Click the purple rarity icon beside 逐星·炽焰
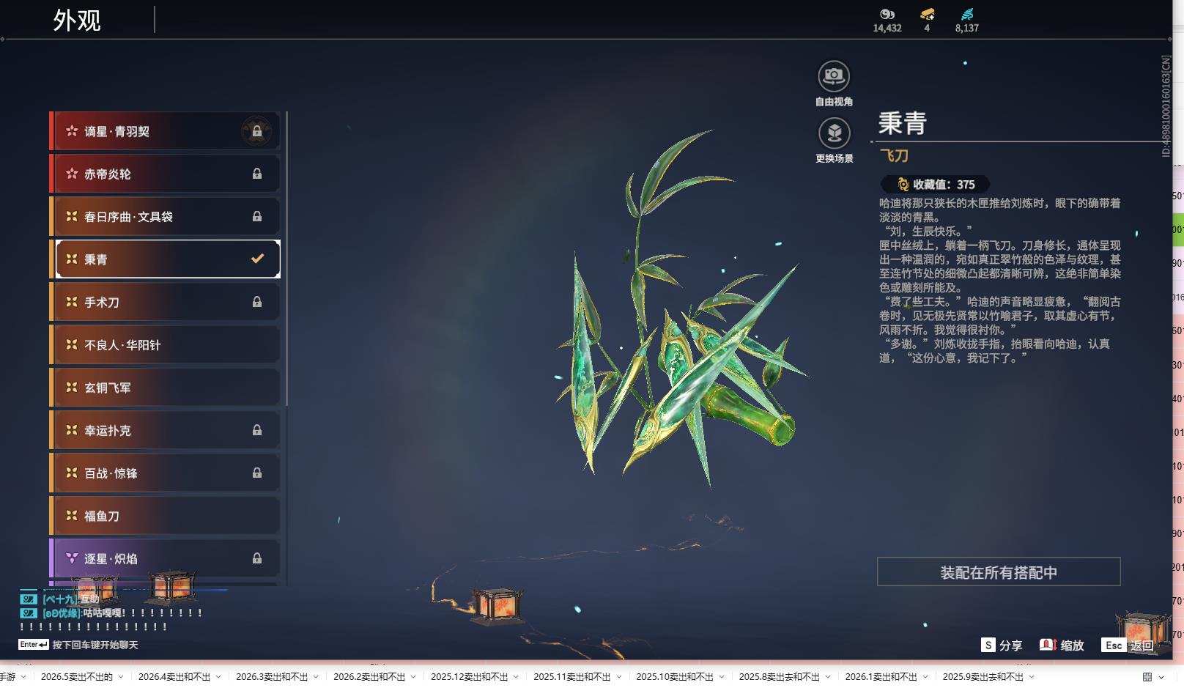This screenshot has height=688, width=1184. pyautogui.click(x=72, y=558)
